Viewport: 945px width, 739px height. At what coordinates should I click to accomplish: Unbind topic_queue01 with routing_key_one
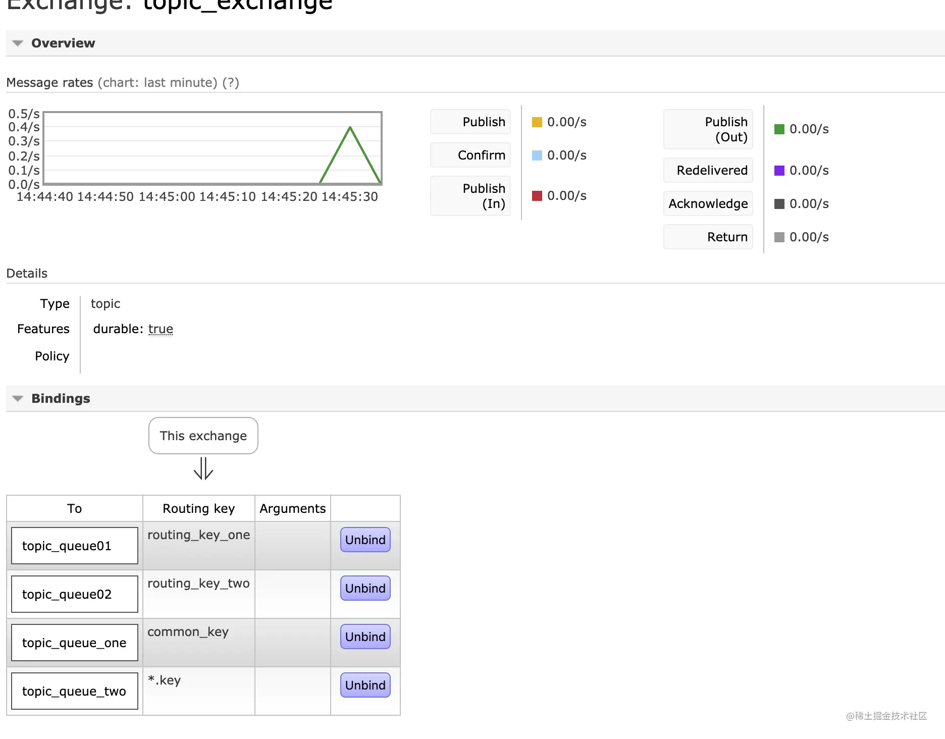click(x=365, y=540)
